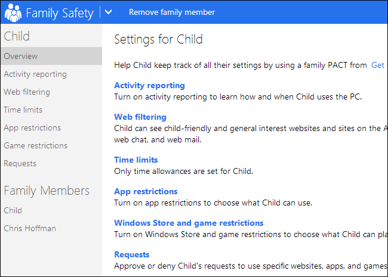Select Time limits in the sidebar
The image size is (388, 277).
click(23, 110)
